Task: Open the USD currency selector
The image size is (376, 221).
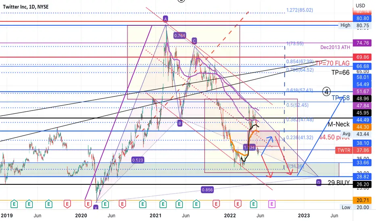Action: 360,6
